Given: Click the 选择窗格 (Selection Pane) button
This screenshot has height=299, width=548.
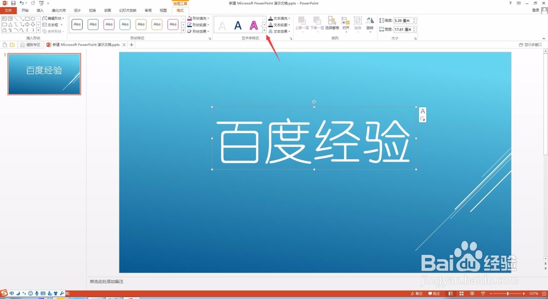Looking at the screenshot, I should [332, 23].
